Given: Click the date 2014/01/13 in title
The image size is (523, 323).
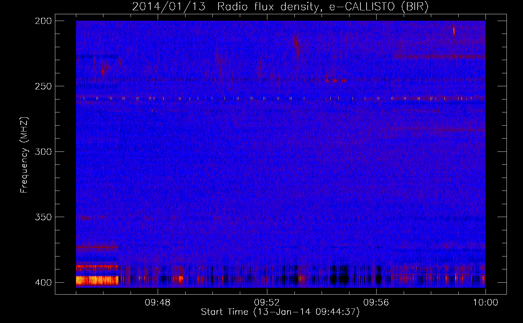Looking at the screenshot, I should pos(169,7).
